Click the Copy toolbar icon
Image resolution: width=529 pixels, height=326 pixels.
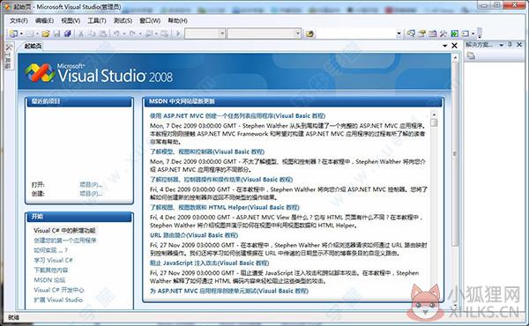tap(92, 33)
